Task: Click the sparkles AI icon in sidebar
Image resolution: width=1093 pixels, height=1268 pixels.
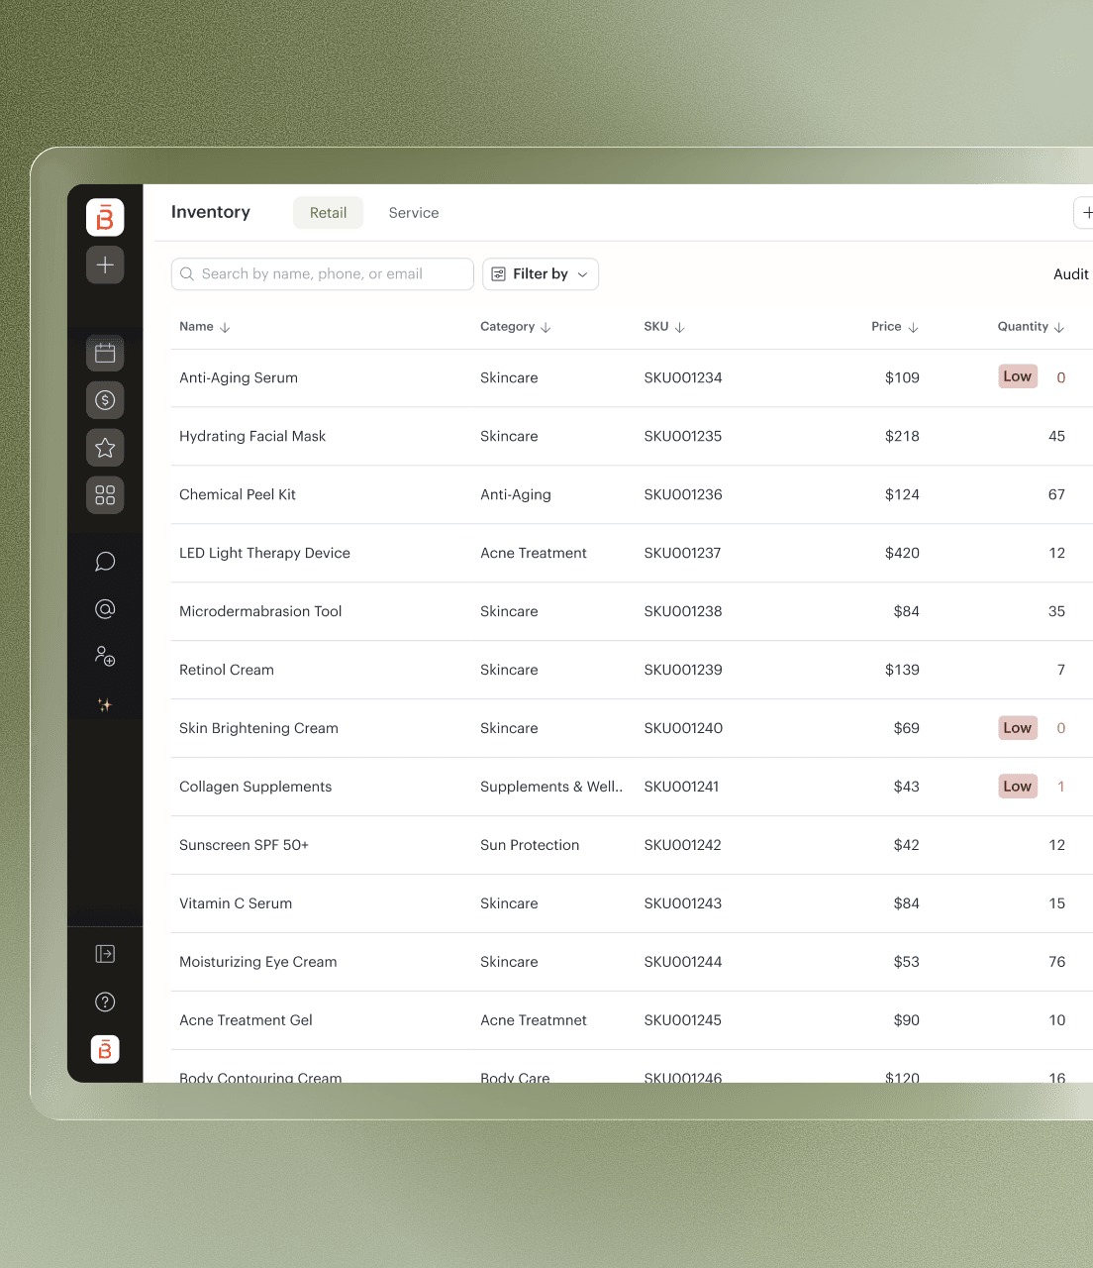Action: point(105,704)
